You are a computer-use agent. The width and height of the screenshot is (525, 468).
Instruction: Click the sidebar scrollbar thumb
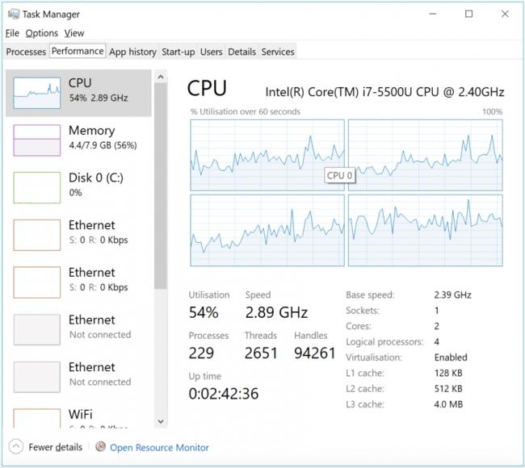(x=161, y=186)
